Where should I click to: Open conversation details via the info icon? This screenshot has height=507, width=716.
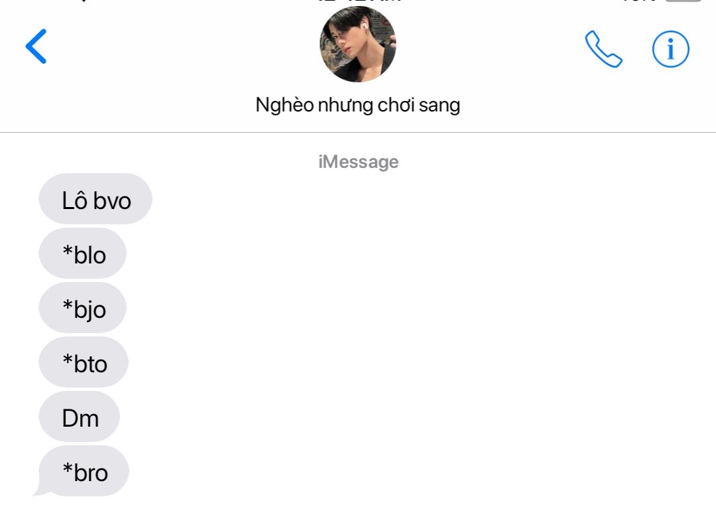coord(670,49)
